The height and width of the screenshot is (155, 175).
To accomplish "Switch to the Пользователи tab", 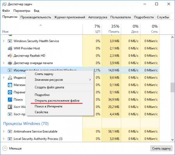I will [121, 17].
